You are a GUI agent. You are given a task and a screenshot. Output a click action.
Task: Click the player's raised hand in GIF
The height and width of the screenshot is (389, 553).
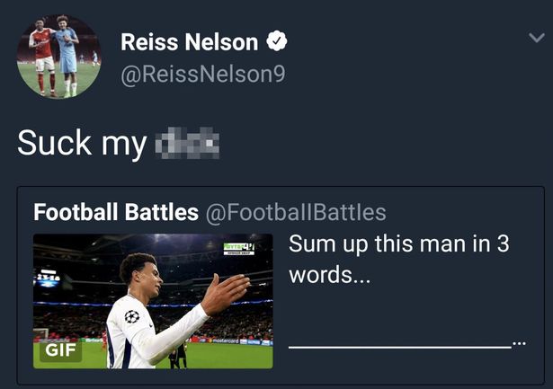[x=225, y=292]
